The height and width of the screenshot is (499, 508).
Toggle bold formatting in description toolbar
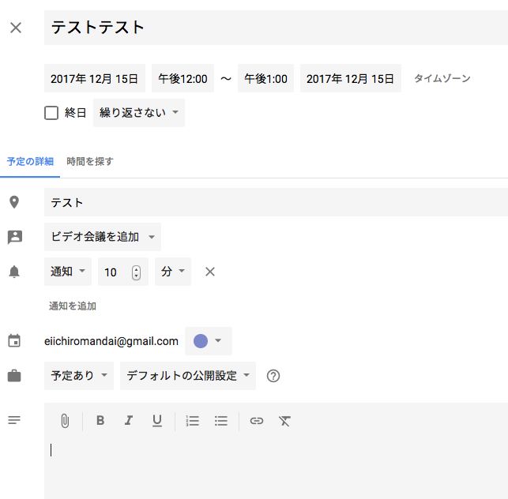100,420
